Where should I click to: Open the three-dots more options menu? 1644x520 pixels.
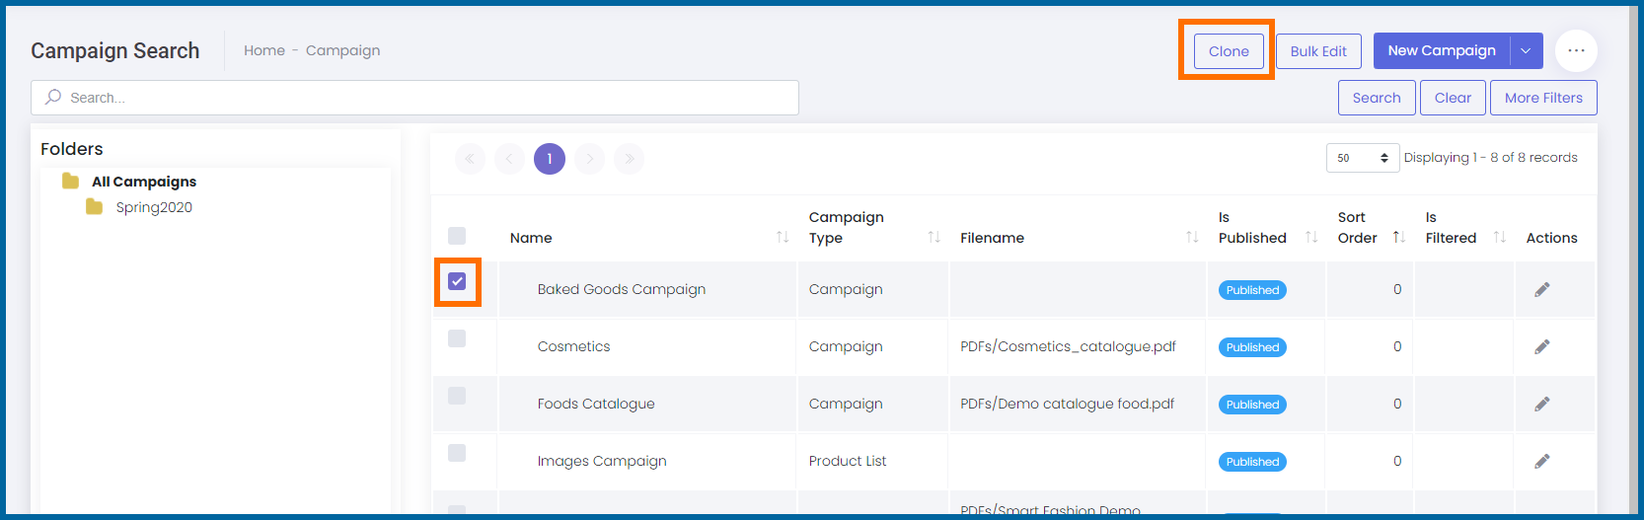click(x=1576, y=50)
